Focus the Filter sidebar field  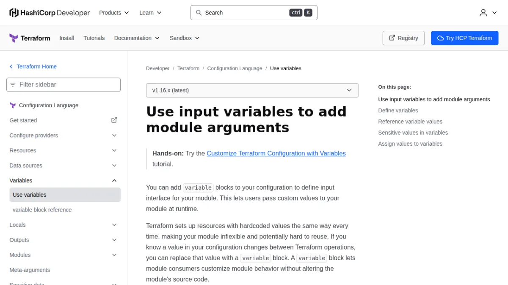(x=63, y=84)
